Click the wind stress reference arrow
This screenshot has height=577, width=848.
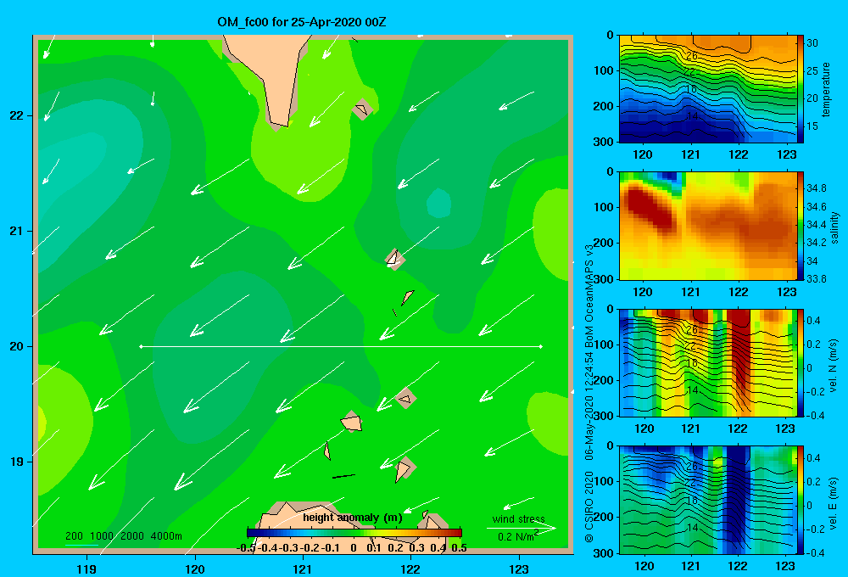(x=521, y=528)
